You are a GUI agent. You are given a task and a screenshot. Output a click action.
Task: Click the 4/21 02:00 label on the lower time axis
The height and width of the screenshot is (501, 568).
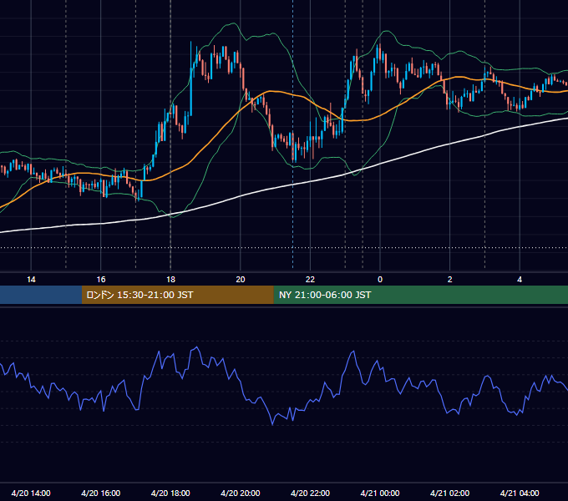click(x=449, y=493)
